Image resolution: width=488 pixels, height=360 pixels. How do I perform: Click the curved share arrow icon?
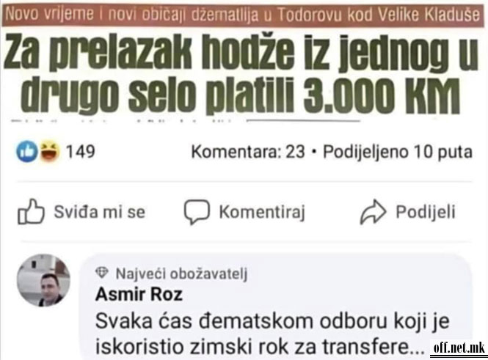[373, 212]
